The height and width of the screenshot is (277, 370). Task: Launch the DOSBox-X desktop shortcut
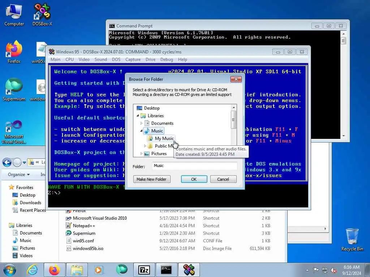click(x=42, y=15)
